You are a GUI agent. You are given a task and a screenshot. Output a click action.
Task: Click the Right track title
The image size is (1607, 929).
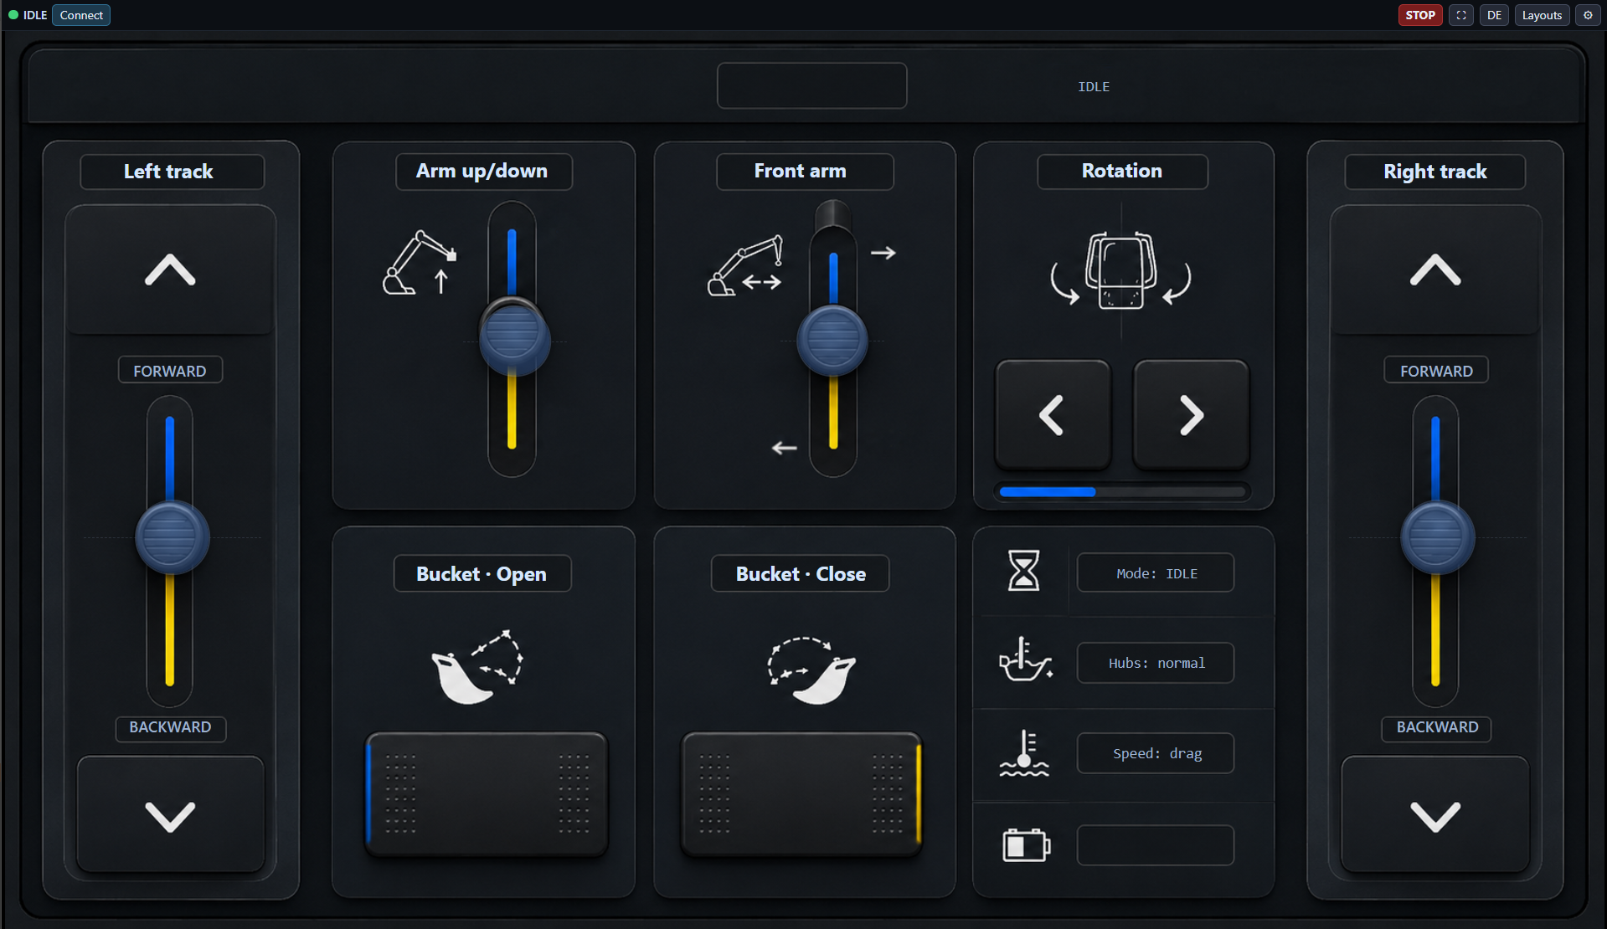[1435, 172]
